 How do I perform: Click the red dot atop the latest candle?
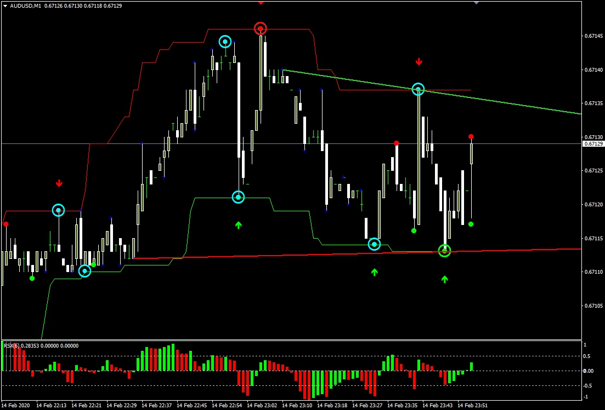[x=471, y=136]
